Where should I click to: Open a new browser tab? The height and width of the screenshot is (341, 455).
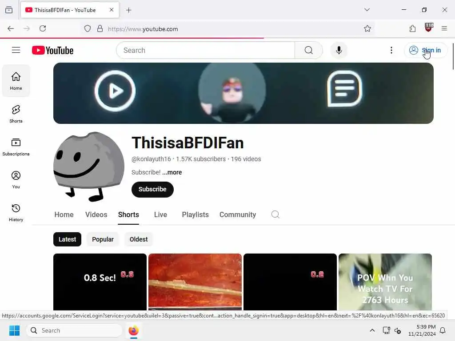pyautogui.click(x=128, y=10)
